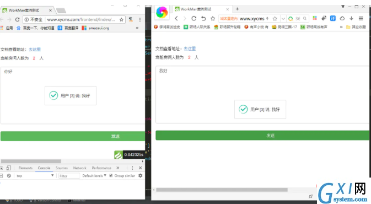371x204 pixels.
Task: Close the WorkMan tab in the left Chrome window
Action: [x=50, y=10]
